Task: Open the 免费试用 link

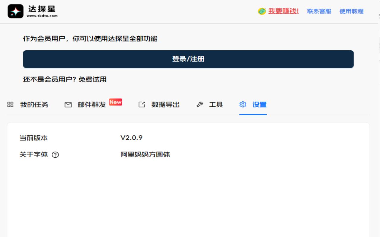Action: 92,79
